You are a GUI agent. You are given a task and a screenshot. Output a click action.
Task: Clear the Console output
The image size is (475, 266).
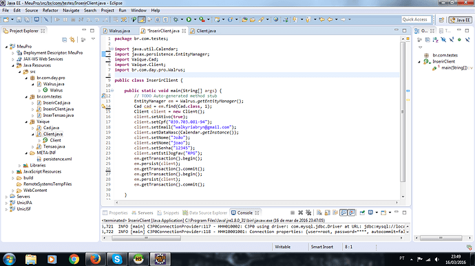(319, 213)
